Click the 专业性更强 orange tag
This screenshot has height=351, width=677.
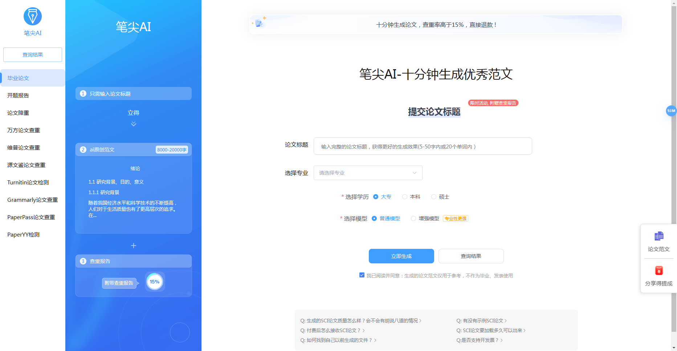456,218
